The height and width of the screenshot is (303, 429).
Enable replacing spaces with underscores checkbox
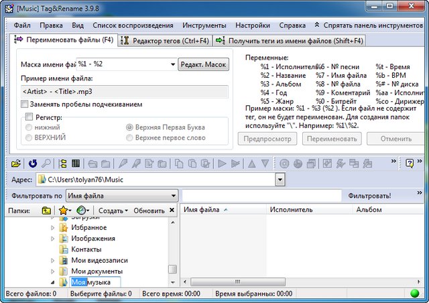25,105
